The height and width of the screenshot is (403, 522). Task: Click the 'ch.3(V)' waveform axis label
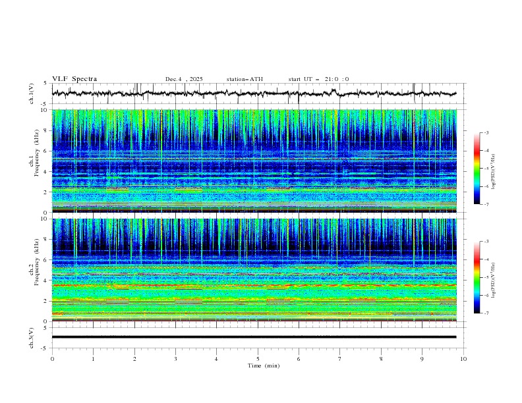32,338
